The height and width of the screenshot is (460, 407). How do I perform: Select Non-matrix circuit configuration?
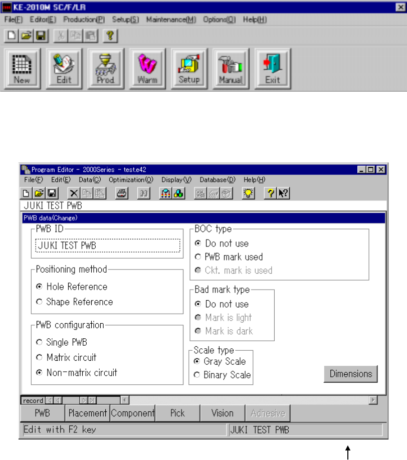[x=77, y=373]
